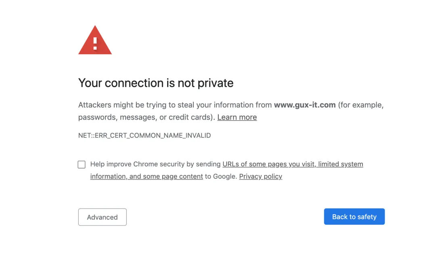
Task: Click 'information, and some page content' link text
Action: pos(147,177)
